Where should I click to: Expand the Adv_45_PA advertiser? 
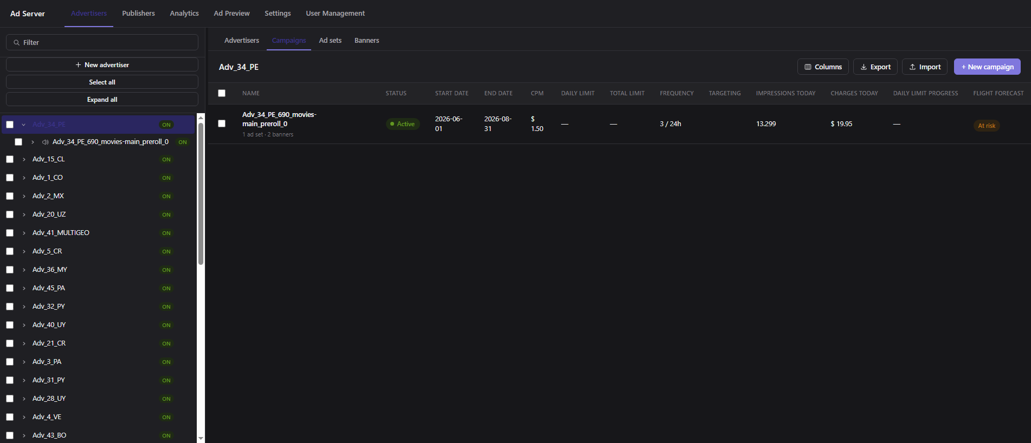coord(24,288)
